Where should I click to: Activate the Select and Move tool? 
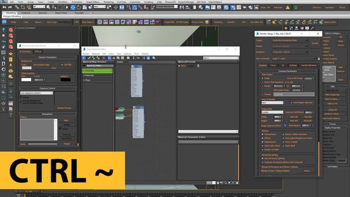pos(73,7)
